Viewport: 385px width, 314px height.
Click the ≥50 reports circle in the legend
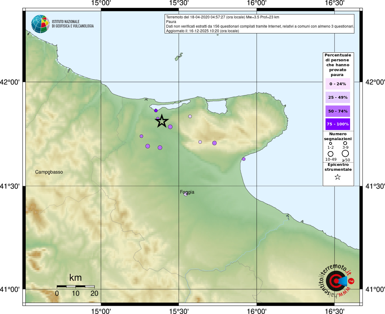click(x=345, y=153)
